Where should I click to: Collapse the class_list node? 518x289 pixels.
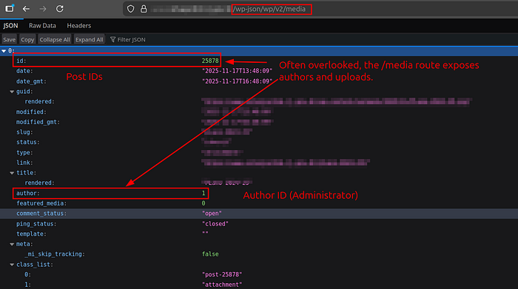12,265
